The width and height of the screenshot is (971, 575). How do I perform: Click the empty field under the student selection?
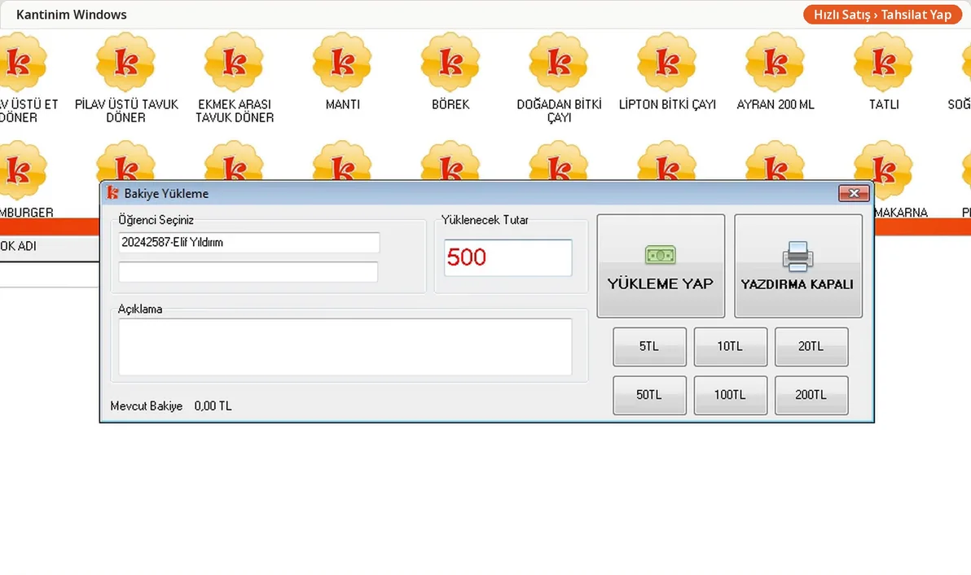[248, 272]
